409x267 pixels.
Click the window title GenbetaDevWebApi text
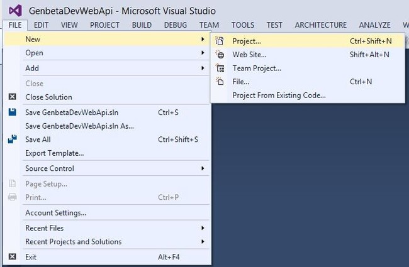[70, 11]
